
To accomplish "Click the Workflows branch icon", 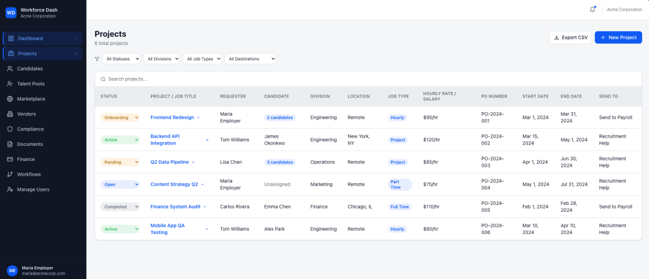I will coord(10,174).
